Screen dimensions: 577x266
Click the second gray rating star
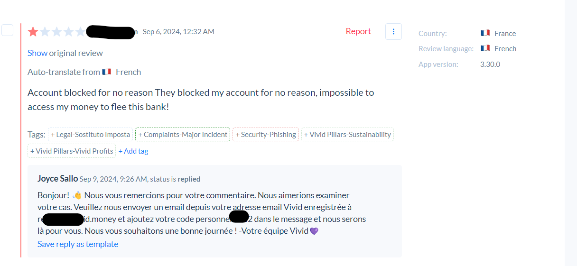45,32
